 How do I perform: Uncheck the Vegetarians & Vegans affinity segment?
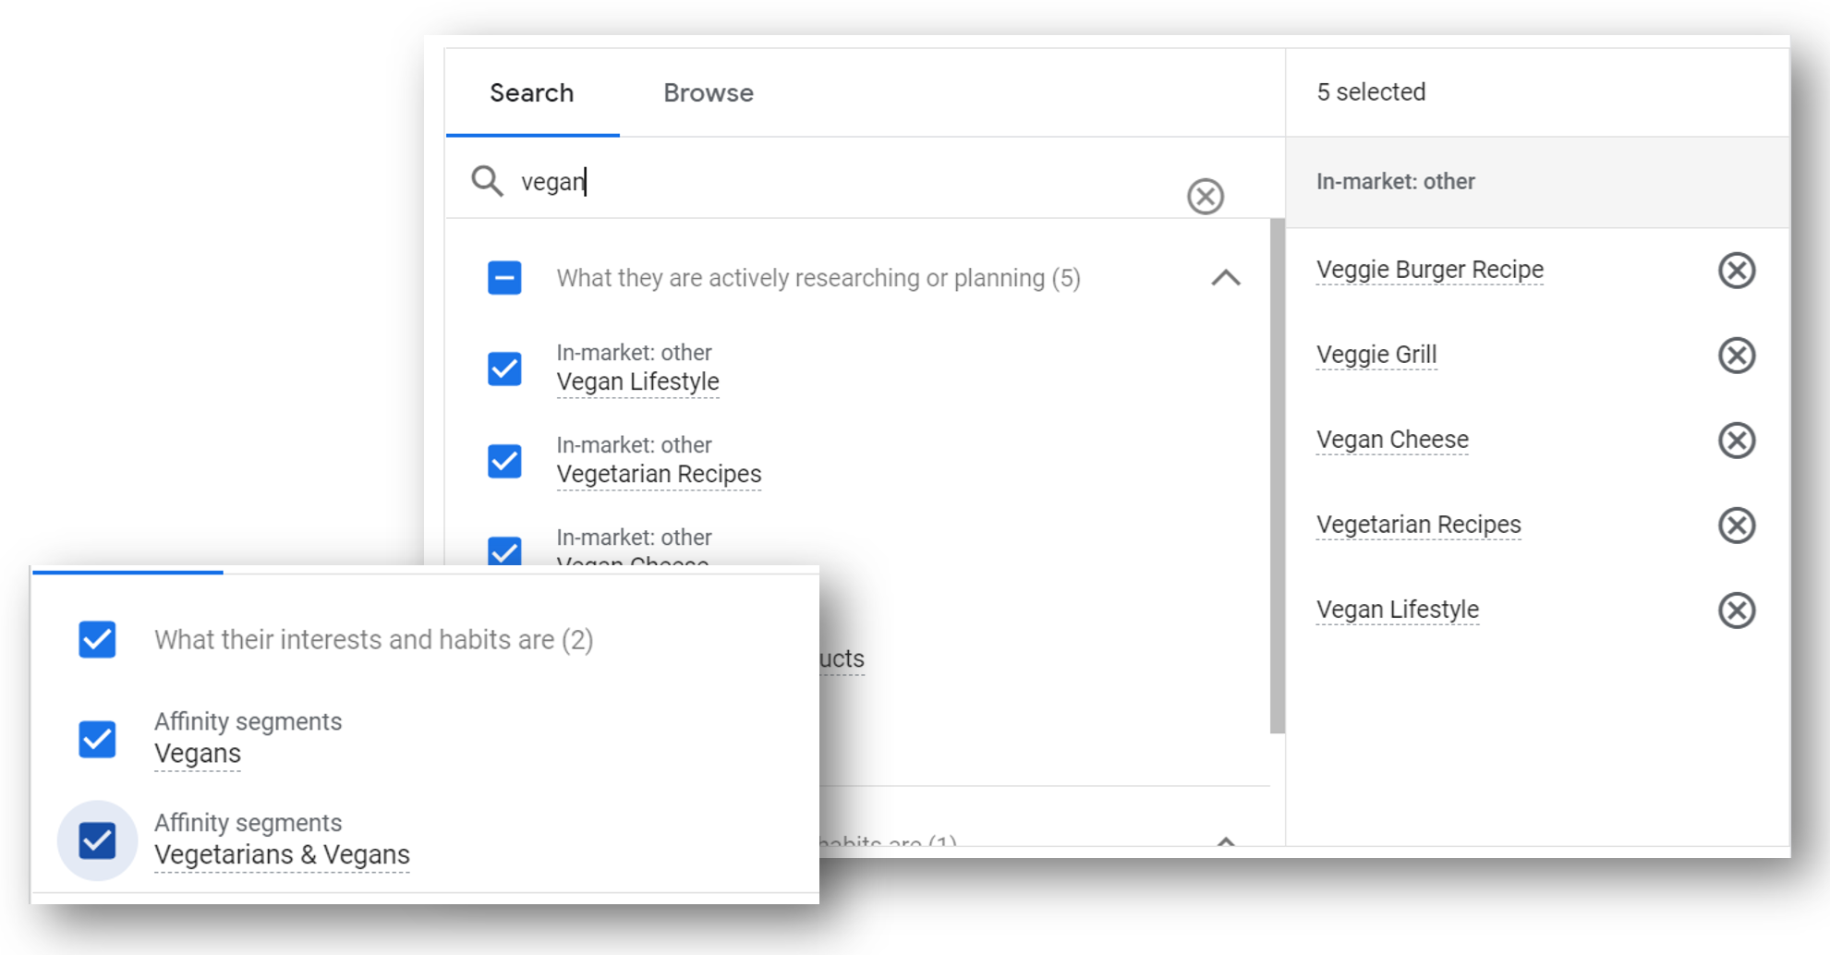(x=96, y=840)
